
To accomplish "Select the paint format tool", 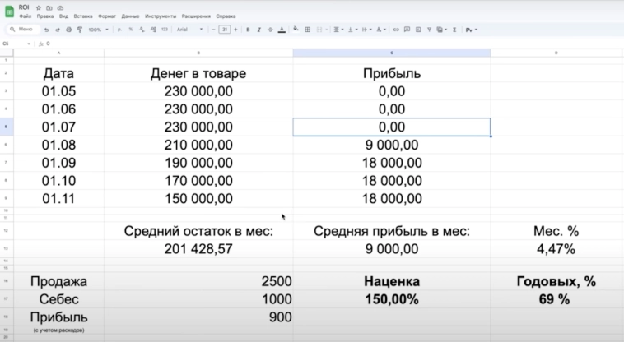I will tap(80, 30).
